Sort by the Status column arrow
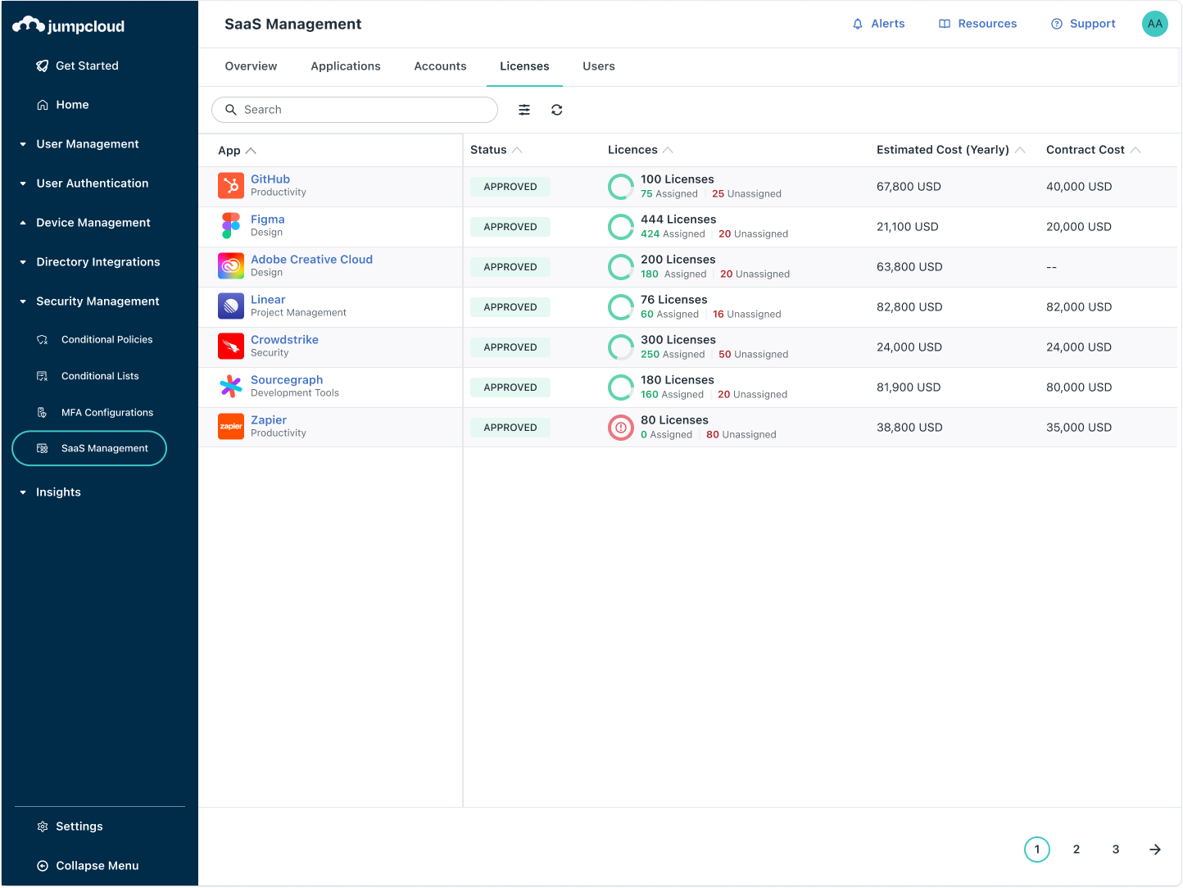1183x888 pixels. coord(519,149)
